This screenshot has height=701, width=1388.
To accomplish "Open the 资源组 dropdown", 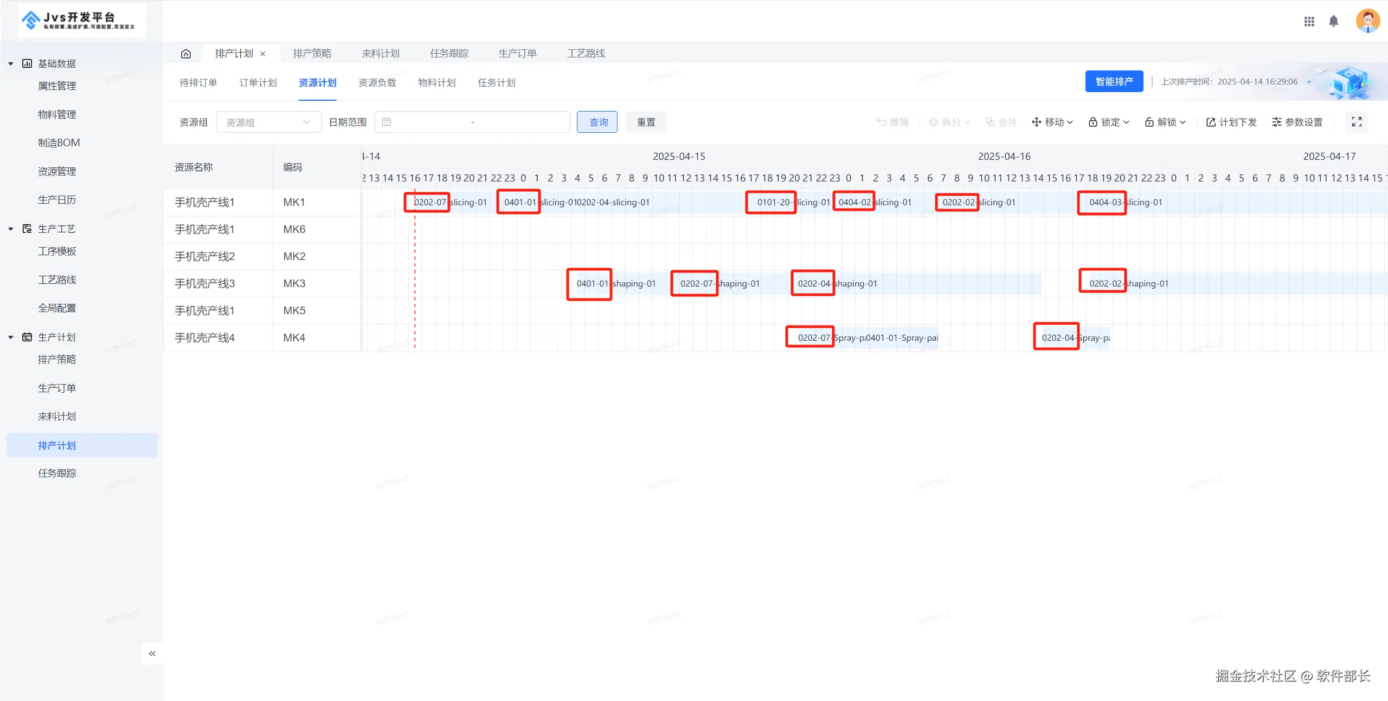I will (268, 122).
